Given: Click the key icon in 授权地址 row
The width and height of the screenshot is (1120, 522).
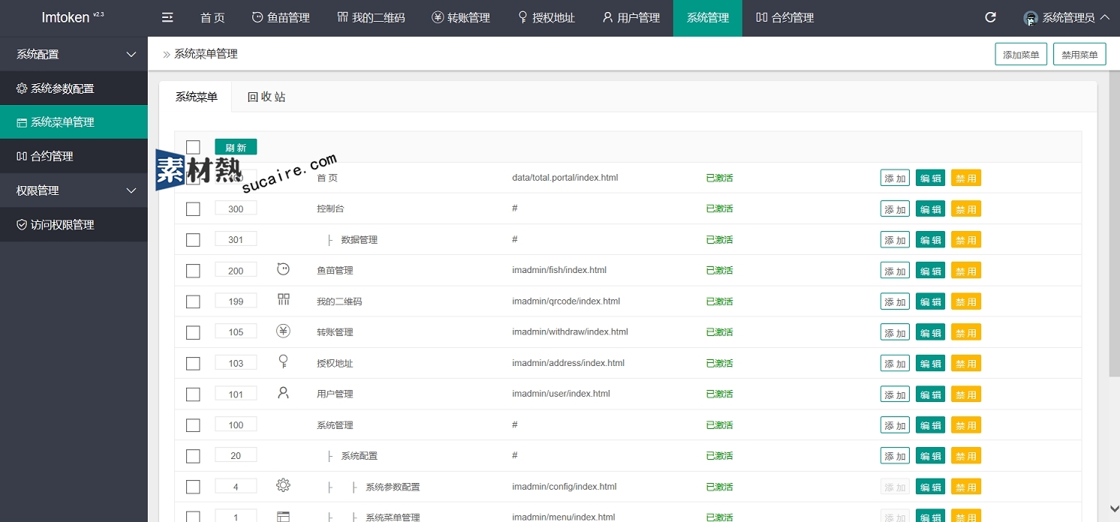Looking at the screenshot, I should pos(283,361).
